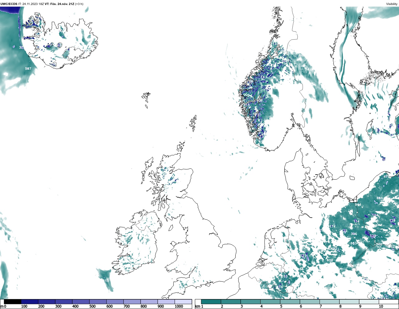Pick the 7–8 km legend swatch
The height and width of the screenshot is (309, 399).
point(329,302)
